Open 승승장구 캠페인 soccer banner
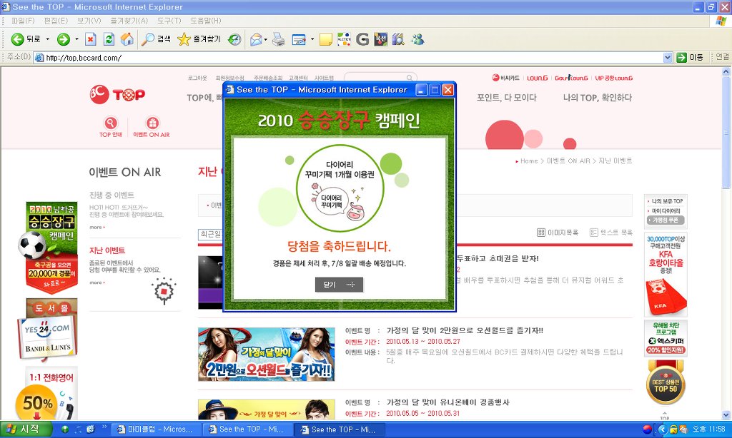This screenshot has height=438, width=732. pyautogui.click(x=49, y=248)
